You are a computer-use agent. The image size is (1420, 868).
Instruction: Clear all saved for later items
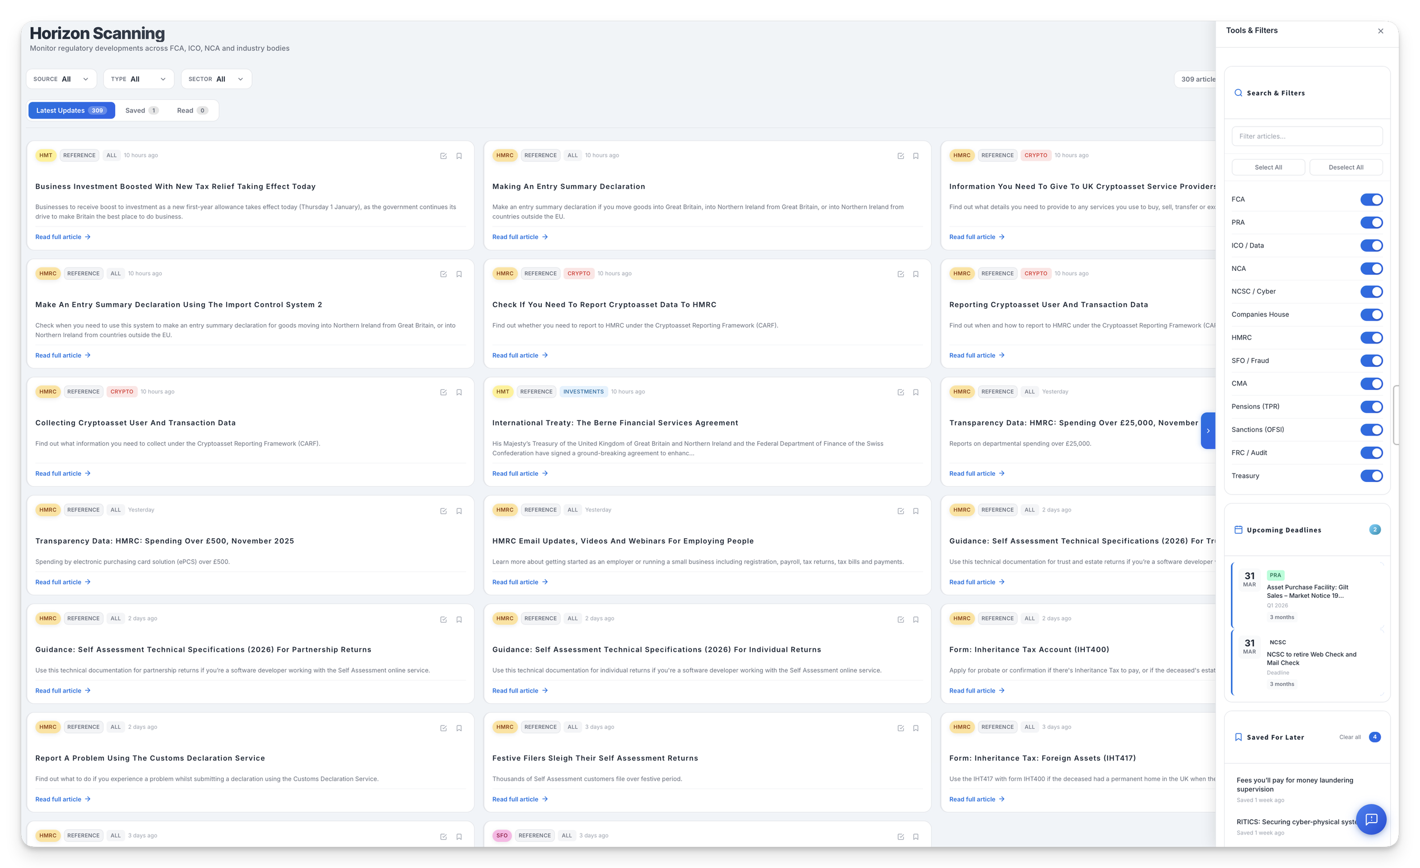tap(1350, 737)
